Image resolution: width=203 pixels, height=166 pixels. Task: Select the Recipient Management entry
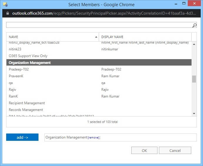tap(99, 103)
